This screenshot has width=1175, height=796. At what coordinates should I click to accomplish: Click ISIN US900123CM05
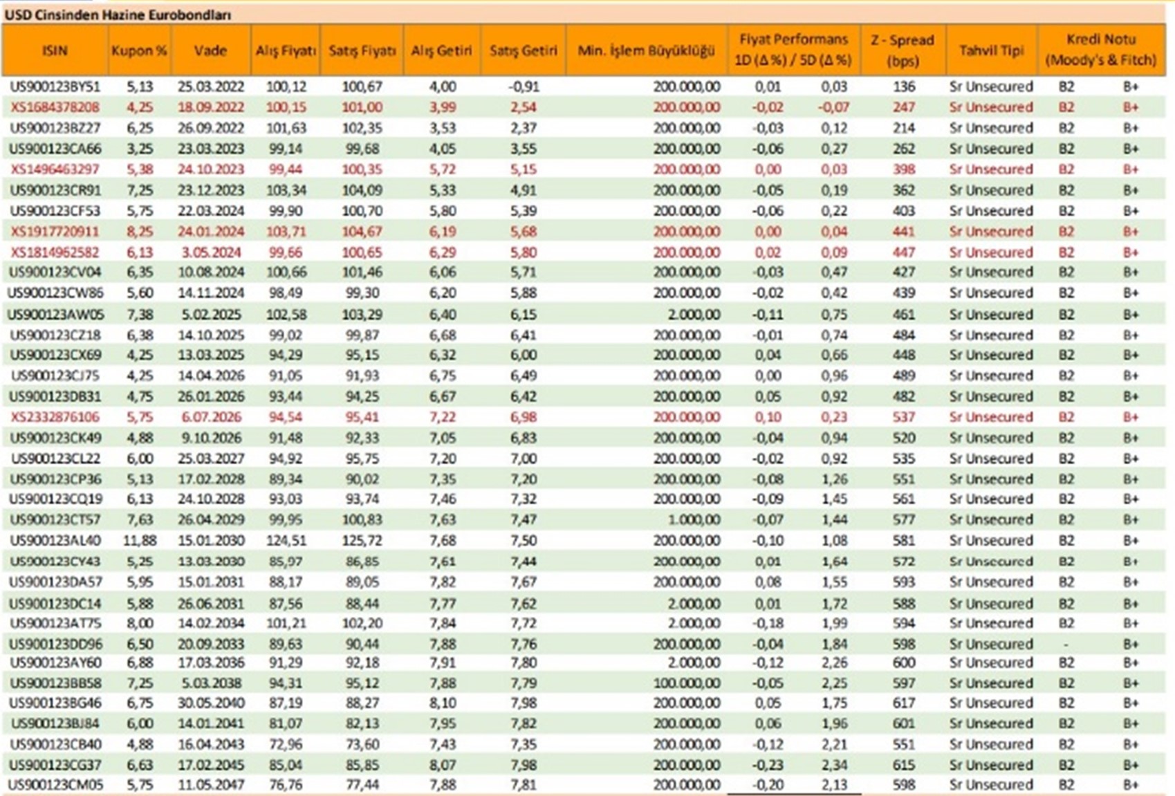click(x=55, y=785)
